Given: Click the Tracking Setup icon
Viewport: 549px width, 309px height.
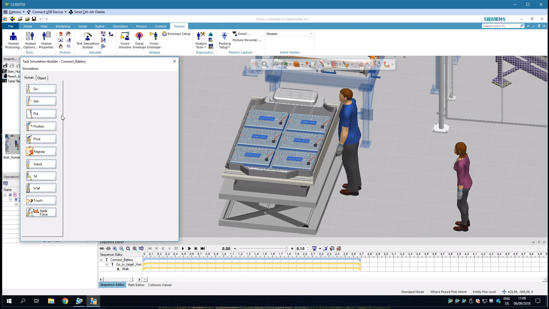Looking at the screenshot, I should [x=224, y=40].
